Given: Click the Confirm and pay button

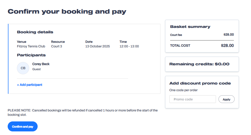Looking at the screenshot, I should (x=23, y=127).
